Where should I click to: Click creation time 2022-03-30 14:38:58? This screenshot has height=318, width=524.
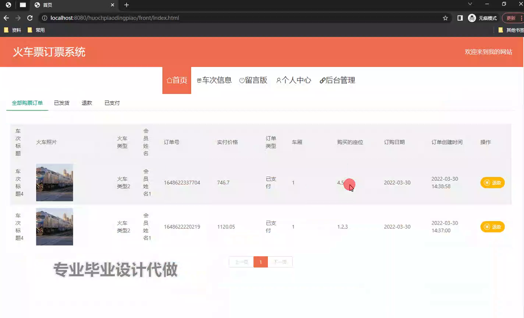click(445, 183)
